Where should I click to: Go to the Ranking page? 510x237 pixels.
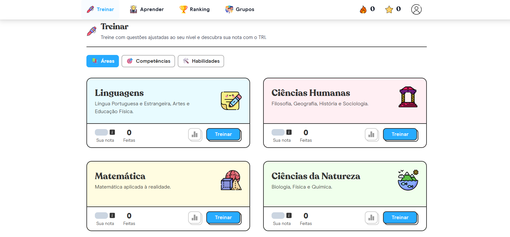pos(194,9)
